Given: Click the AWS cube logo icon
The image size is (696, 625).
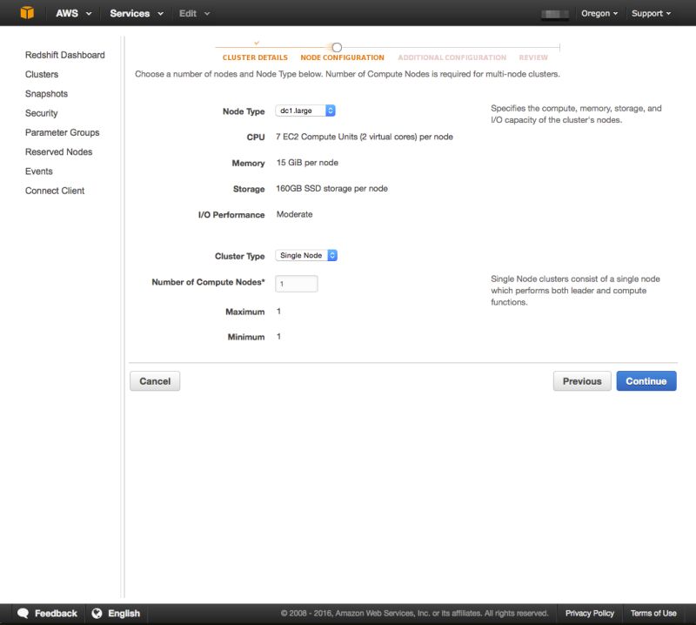Looking at the screenshot, I should tap(24, 13).
